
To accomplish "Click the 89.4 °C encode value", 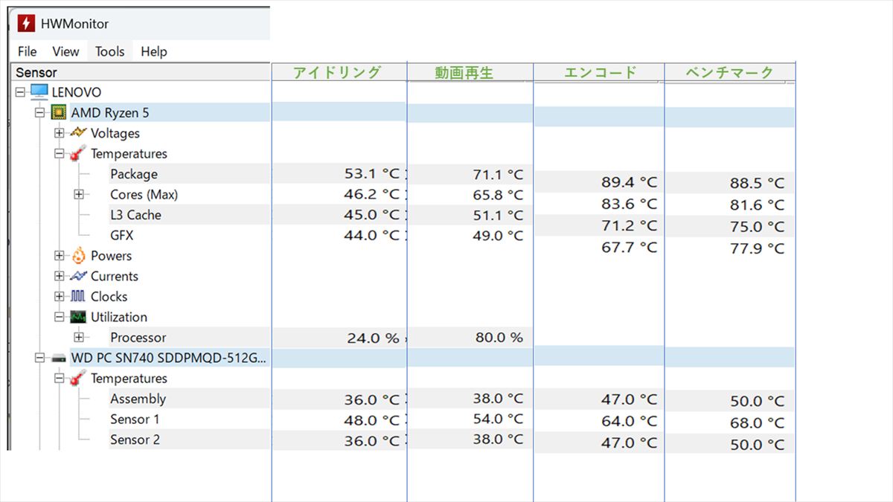I will (630, 182).
